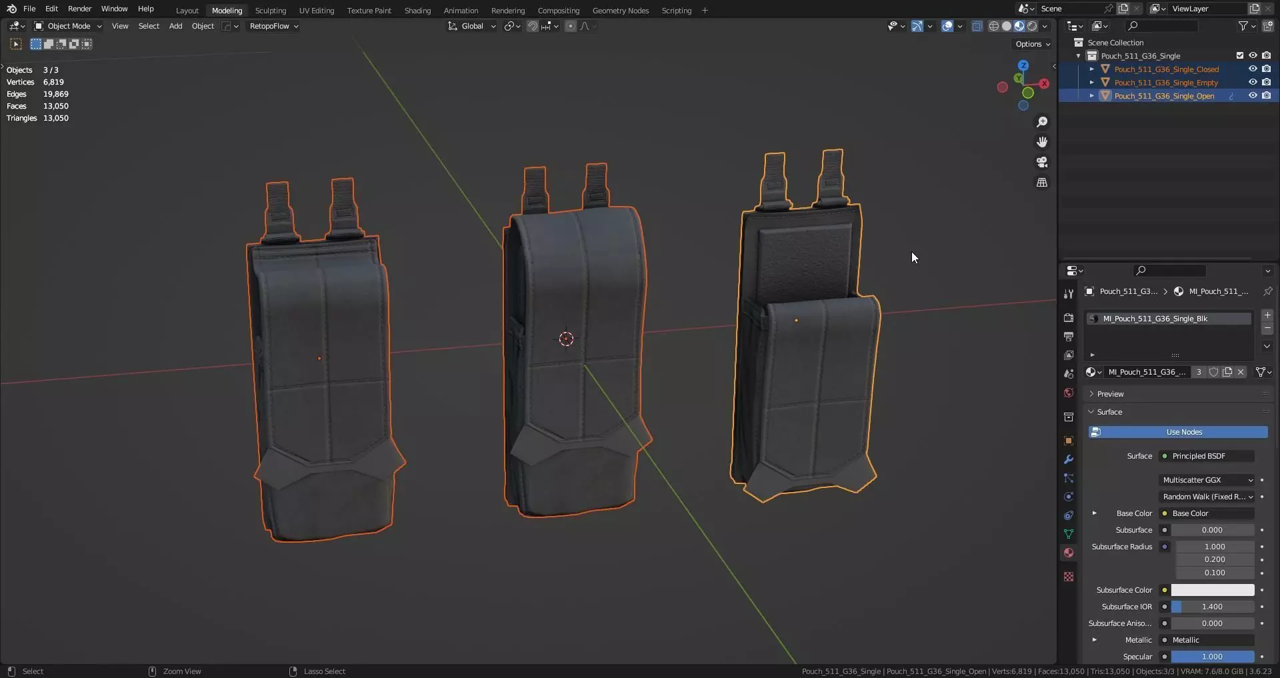Disable render for Pouch_511_G36_Single_Closed camera icon
The image size is (1280, 678).
click(1267, 69)
